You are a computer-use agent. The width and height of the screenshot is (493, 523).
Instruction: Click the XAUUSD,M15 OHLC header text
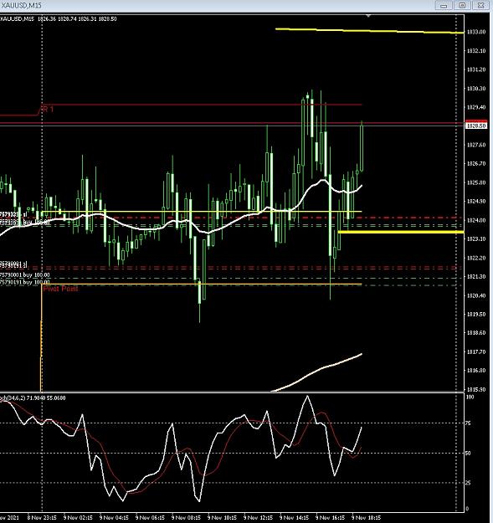tap(59, 19)
